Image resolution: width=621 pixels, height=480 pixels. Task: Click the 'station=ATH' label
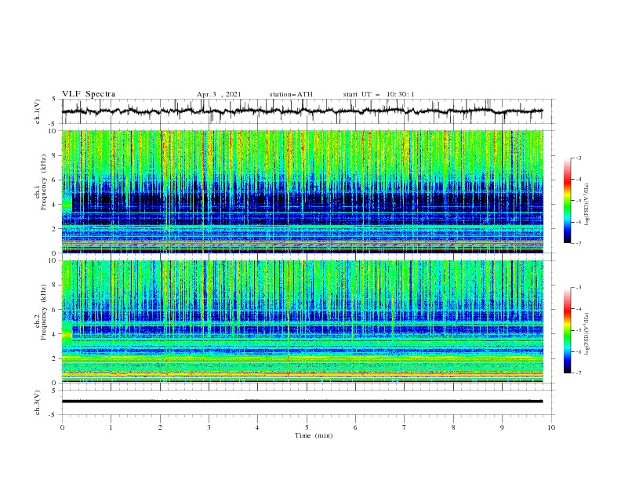point(291,94)
